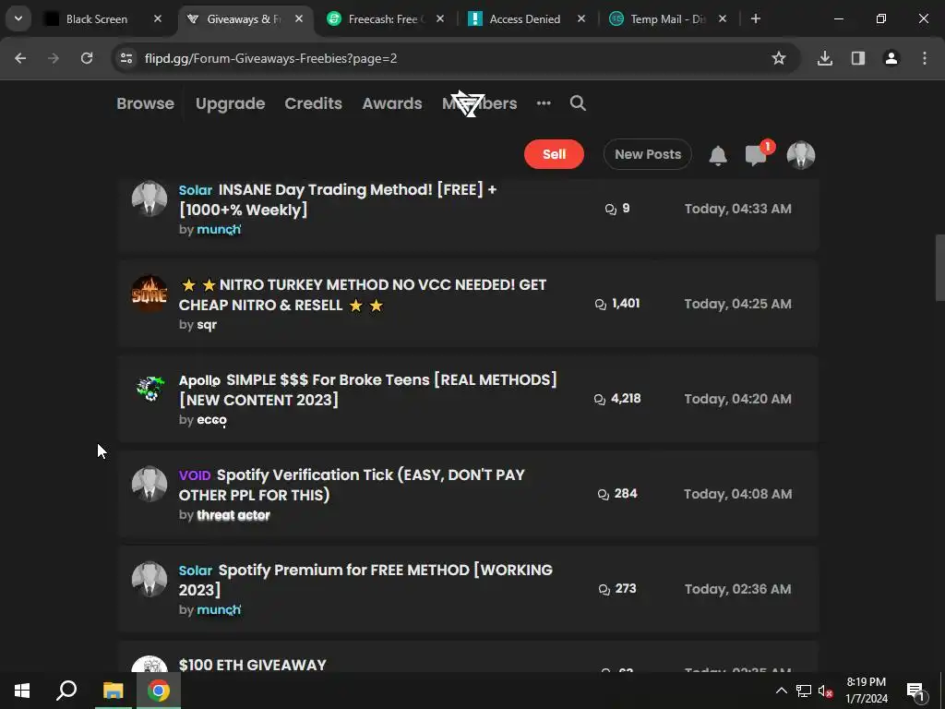View sqr's profile

pos(207,325)
